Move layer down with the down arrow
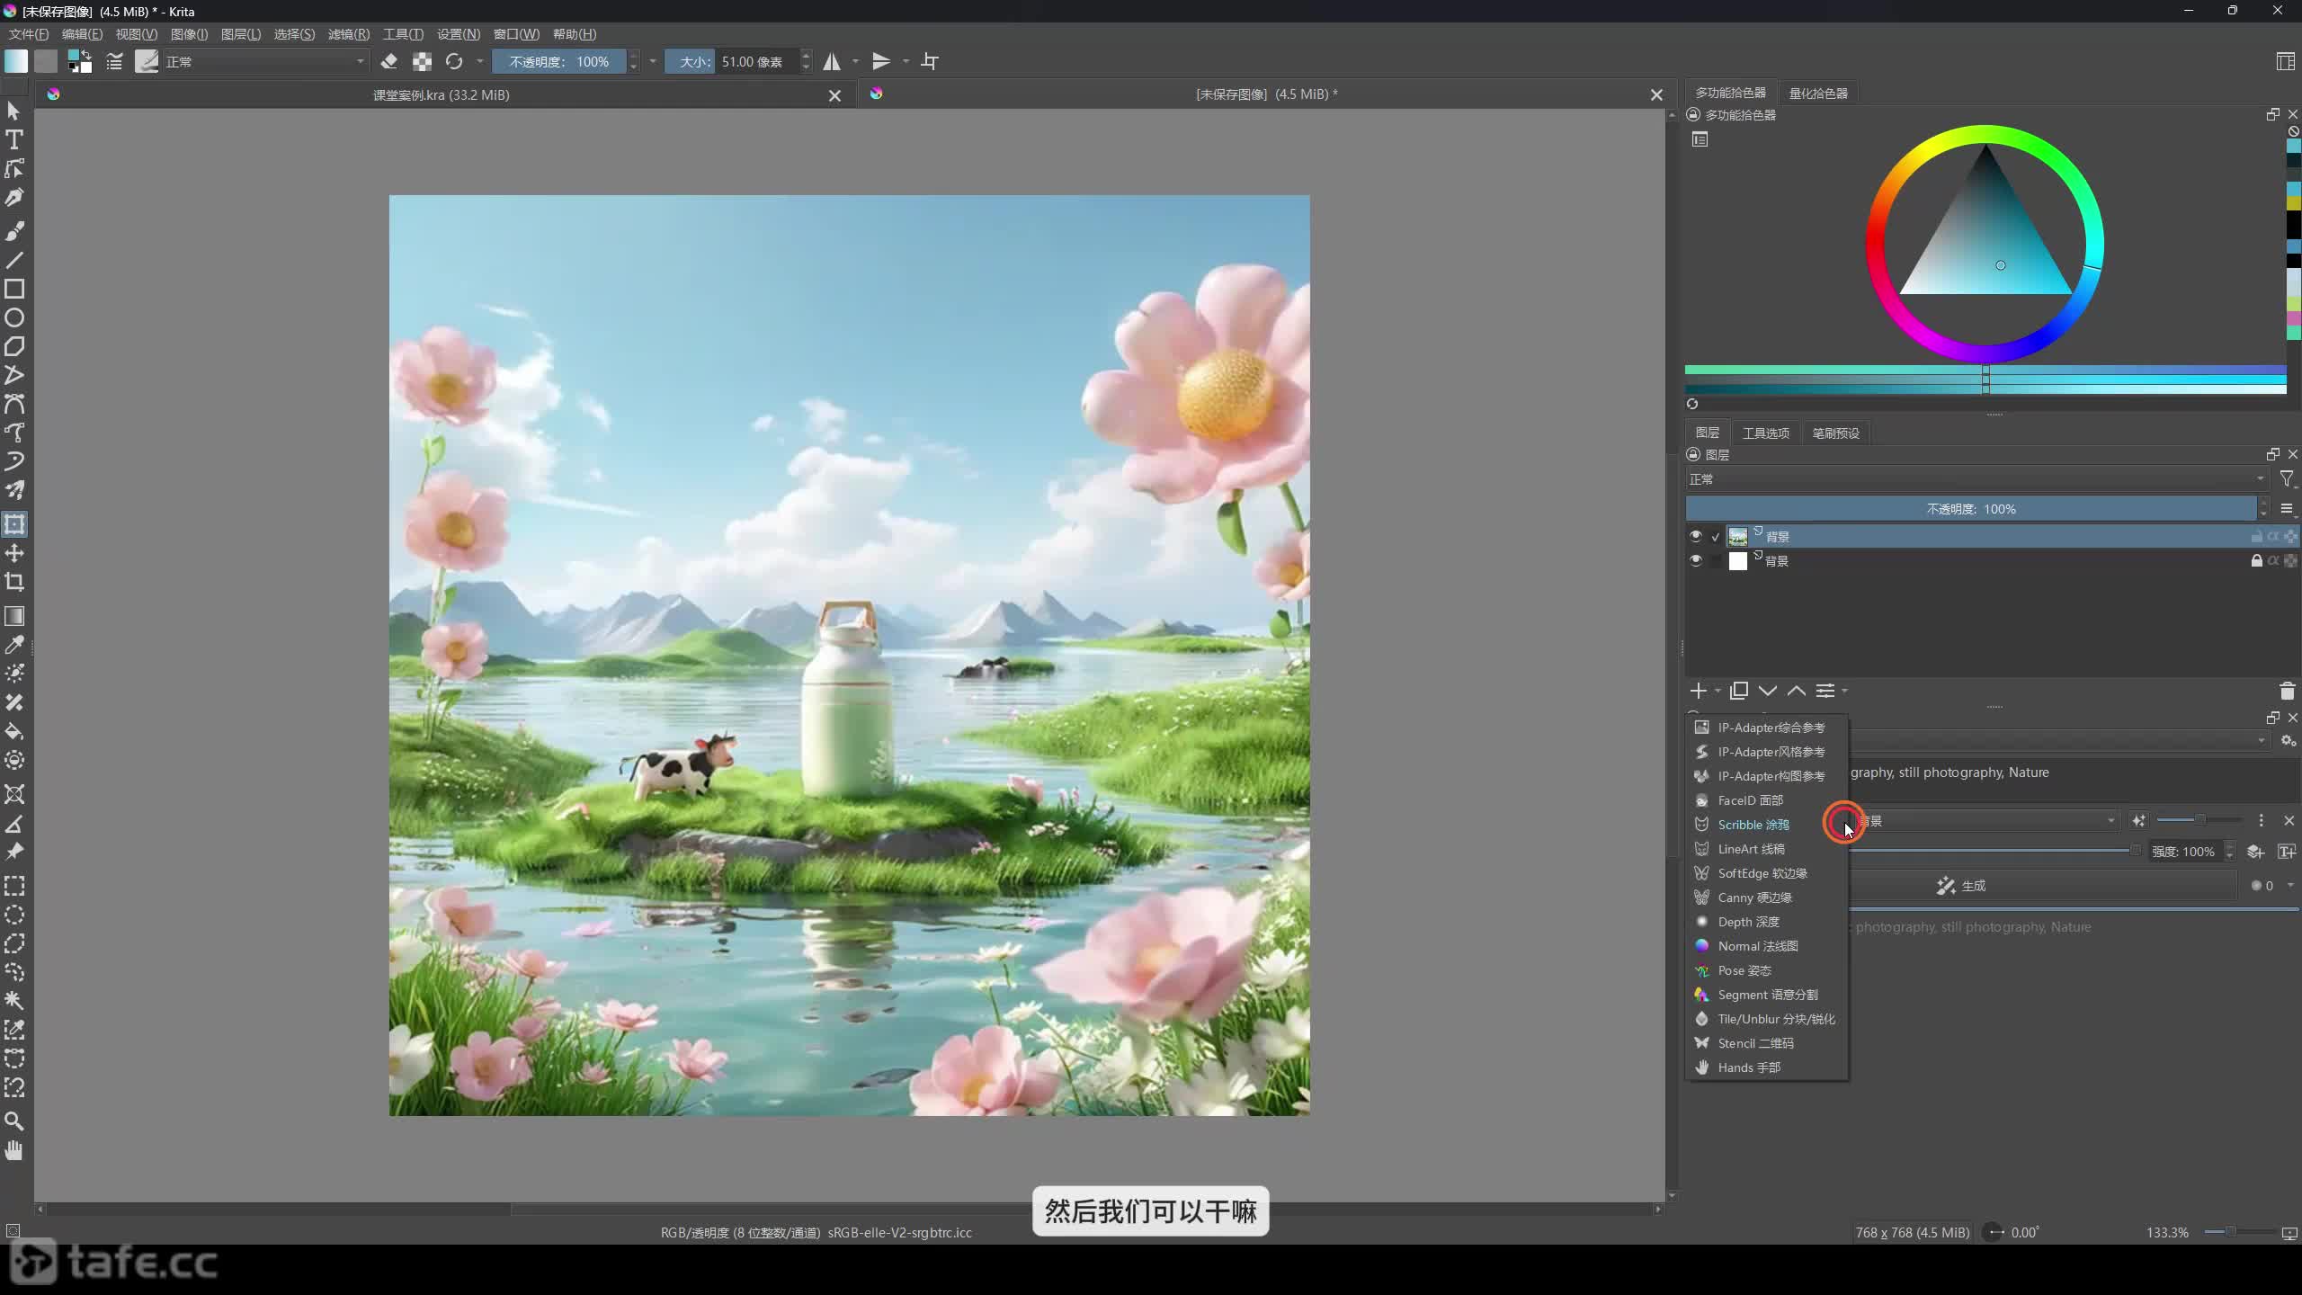The image size is (2302, 1295). 1768,691
